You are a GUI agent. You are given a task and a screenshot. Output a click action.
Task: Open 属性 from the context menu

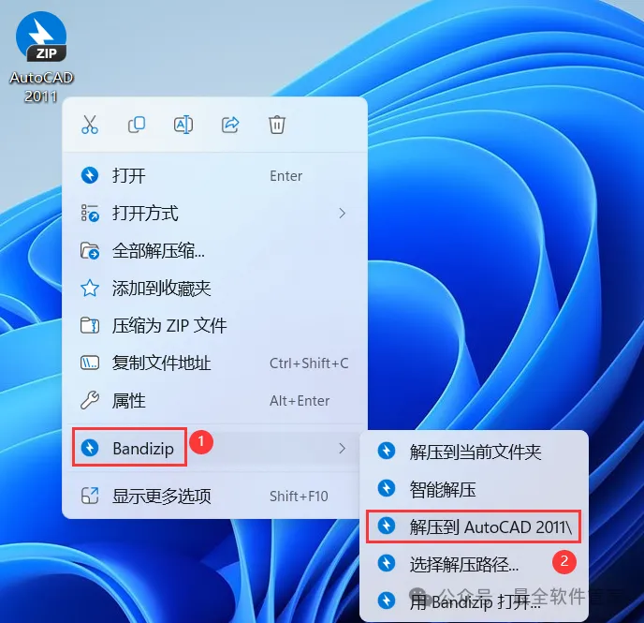214,400
